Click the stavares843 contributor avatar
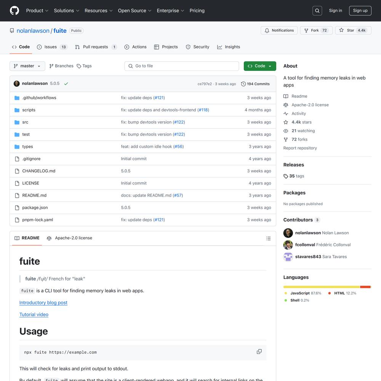The height and width of the screenshot is (381, 381). (x=288, y=257)
